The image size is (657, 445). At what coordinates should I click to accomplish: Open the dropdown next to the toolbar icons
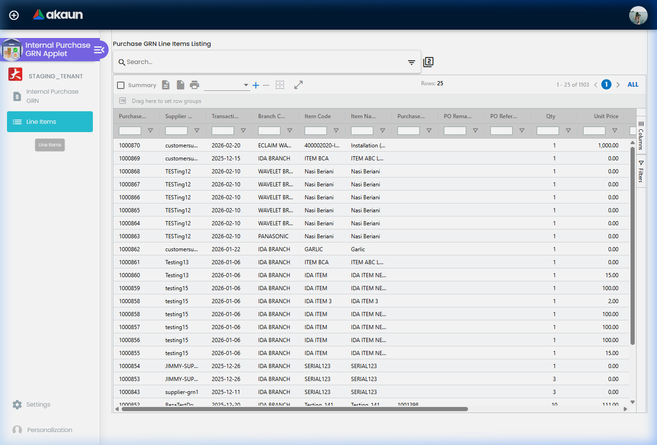click(x=246, y=85)
